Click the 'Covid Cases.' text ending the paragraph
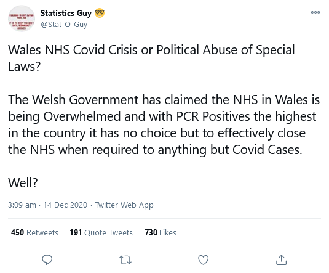The width and height of the screenshot is (329, 273). pos(268,150)
